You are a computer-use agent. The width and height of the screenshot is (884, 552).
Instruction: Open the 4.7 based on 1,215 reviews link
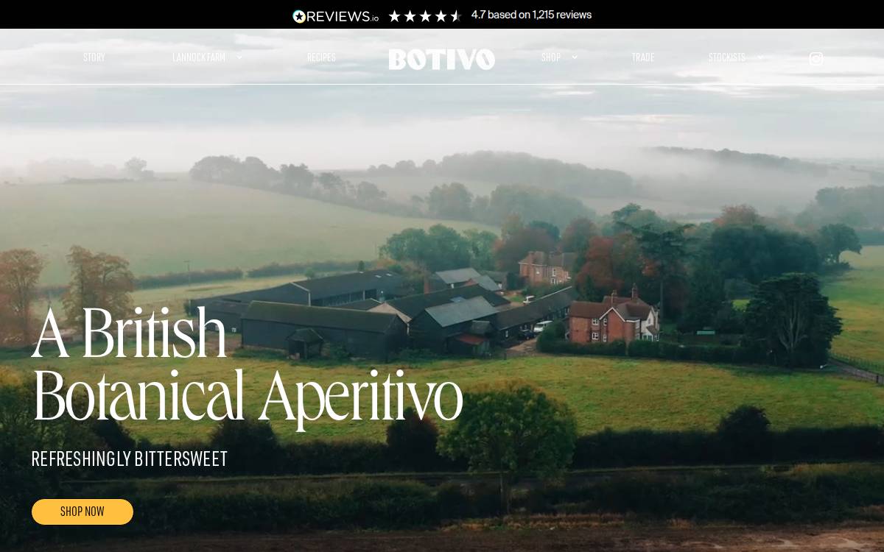coord(531,15)
